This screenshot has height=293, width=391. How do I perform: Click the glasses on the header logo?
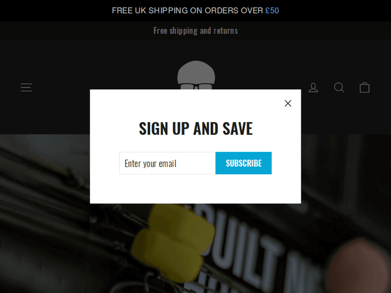[196, 86]
